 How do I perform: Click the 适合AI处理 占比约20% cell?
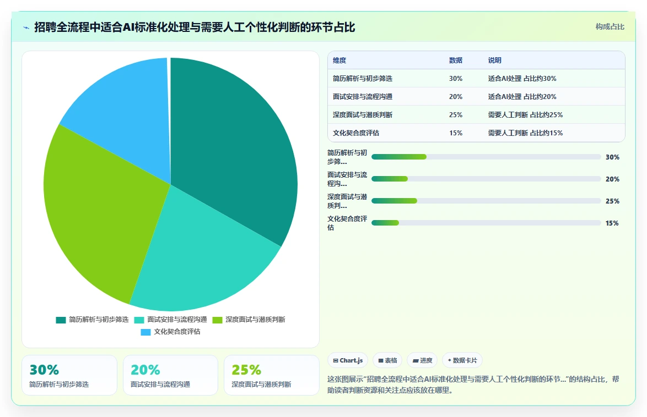click(522, 97)
